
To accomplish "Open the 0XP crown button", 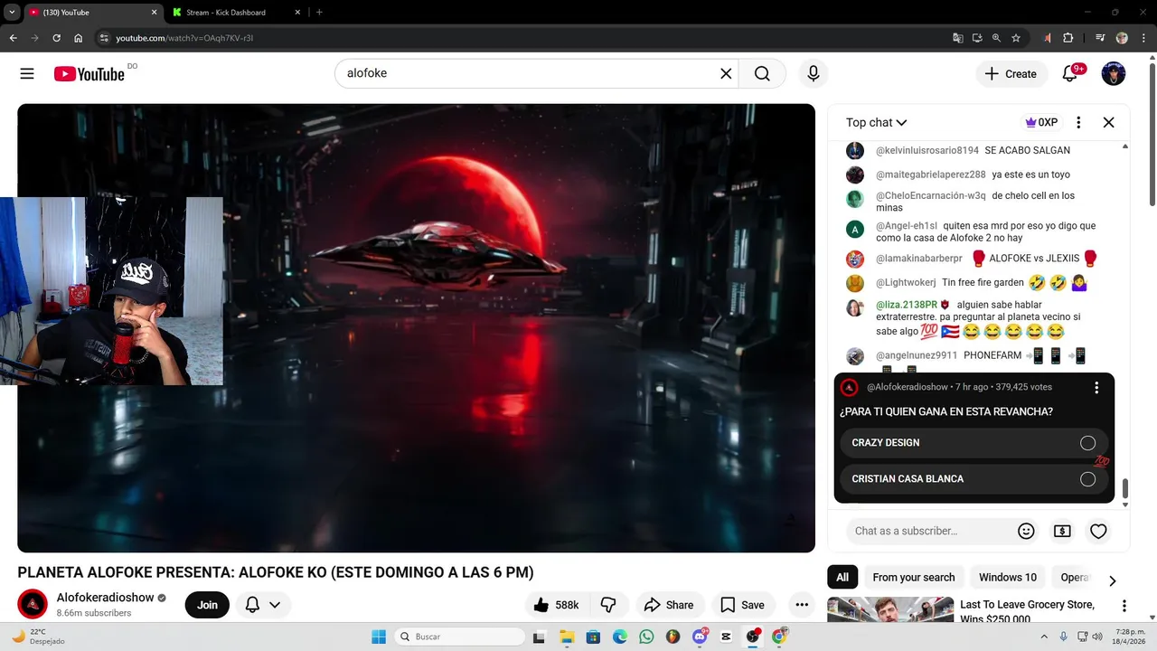I will [x=1041, y=122].
